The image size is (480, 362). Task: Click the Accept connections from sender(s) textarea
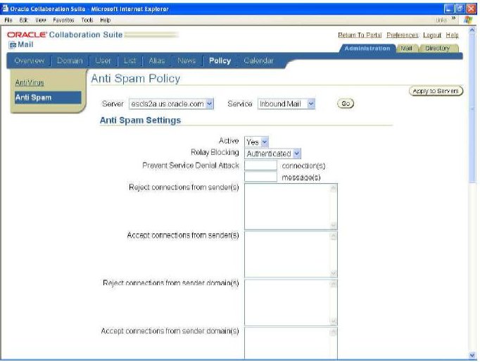291,254
